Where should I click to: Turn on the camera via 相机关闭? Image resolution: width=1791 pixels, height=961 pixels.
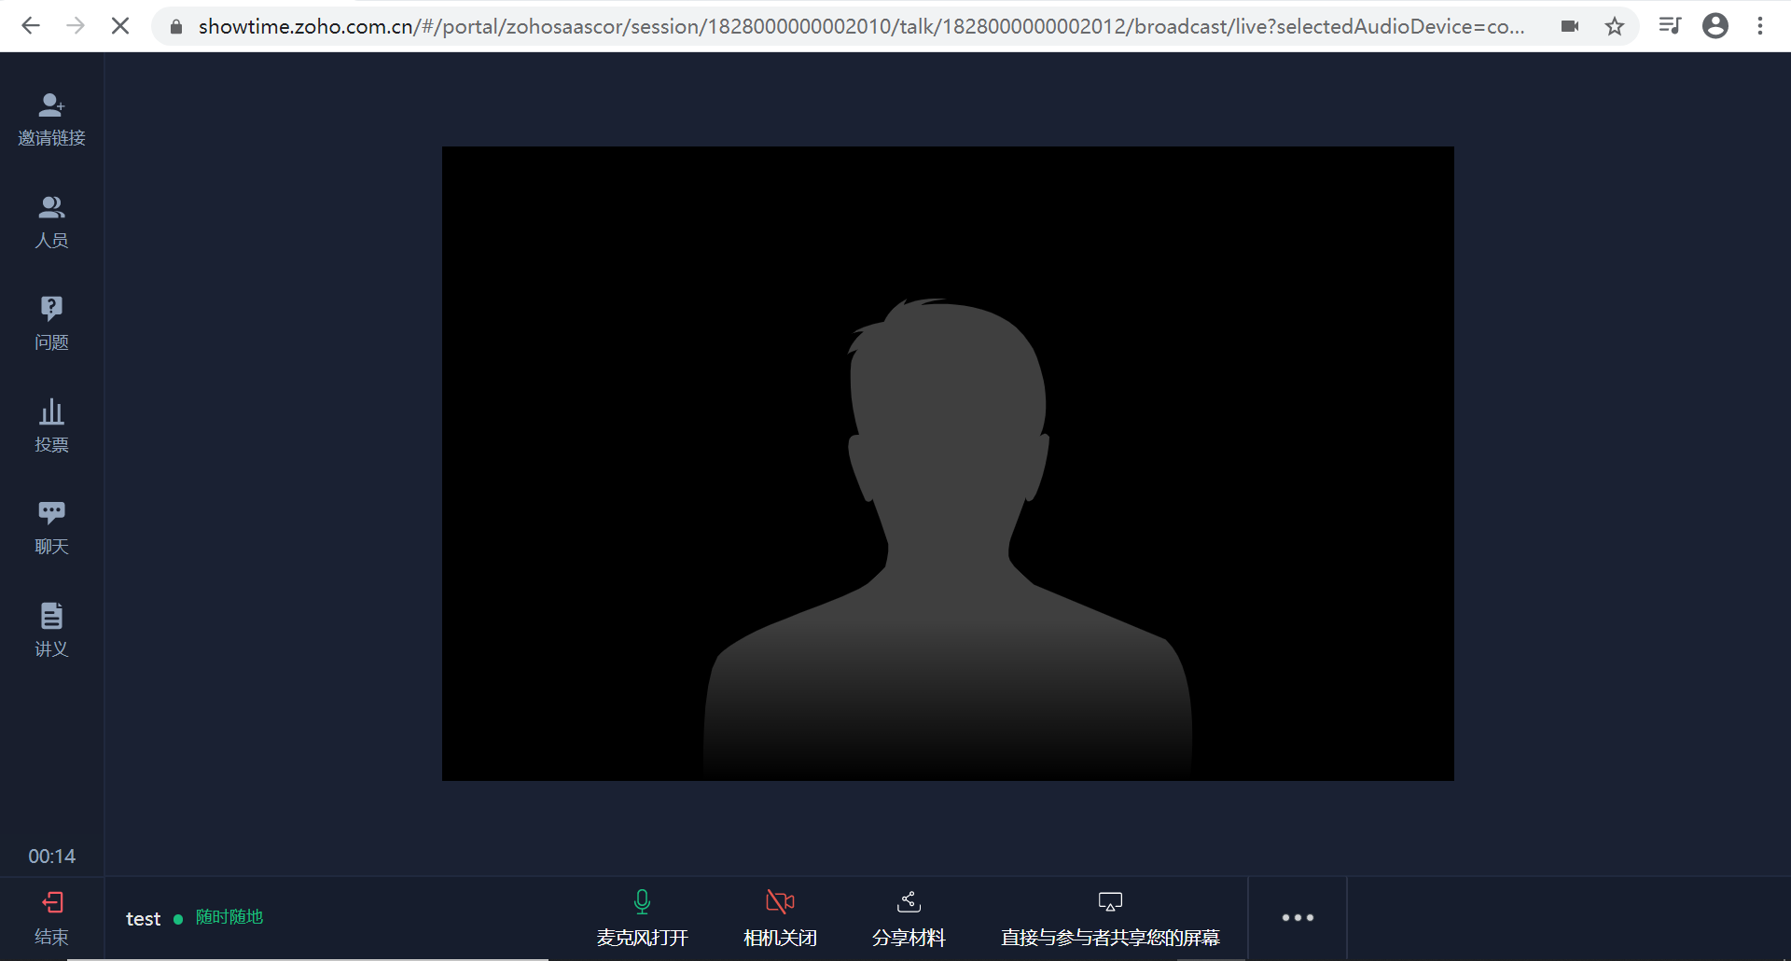[x=779, y=917]
